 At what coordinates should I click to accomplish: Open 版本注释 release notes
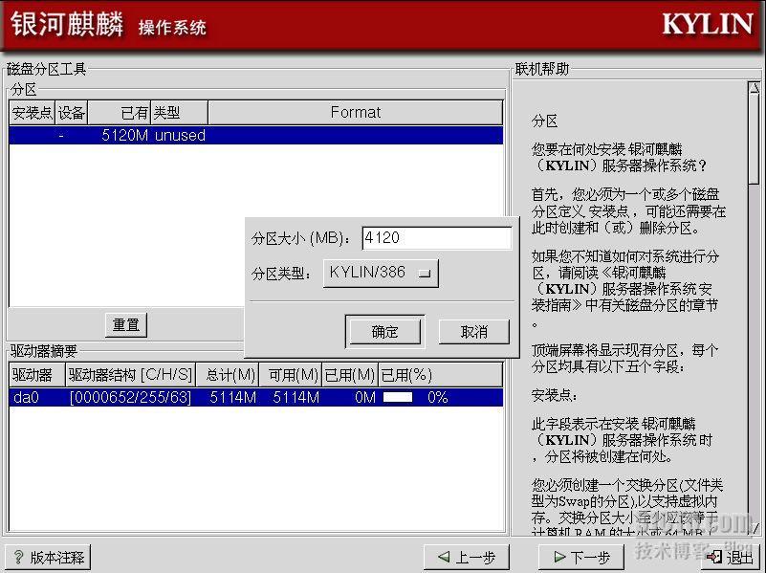[48, 558]
